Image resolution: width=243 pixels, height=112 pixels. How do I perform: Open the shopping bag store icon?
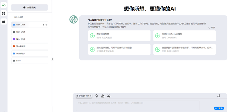[x=4, y=21]
